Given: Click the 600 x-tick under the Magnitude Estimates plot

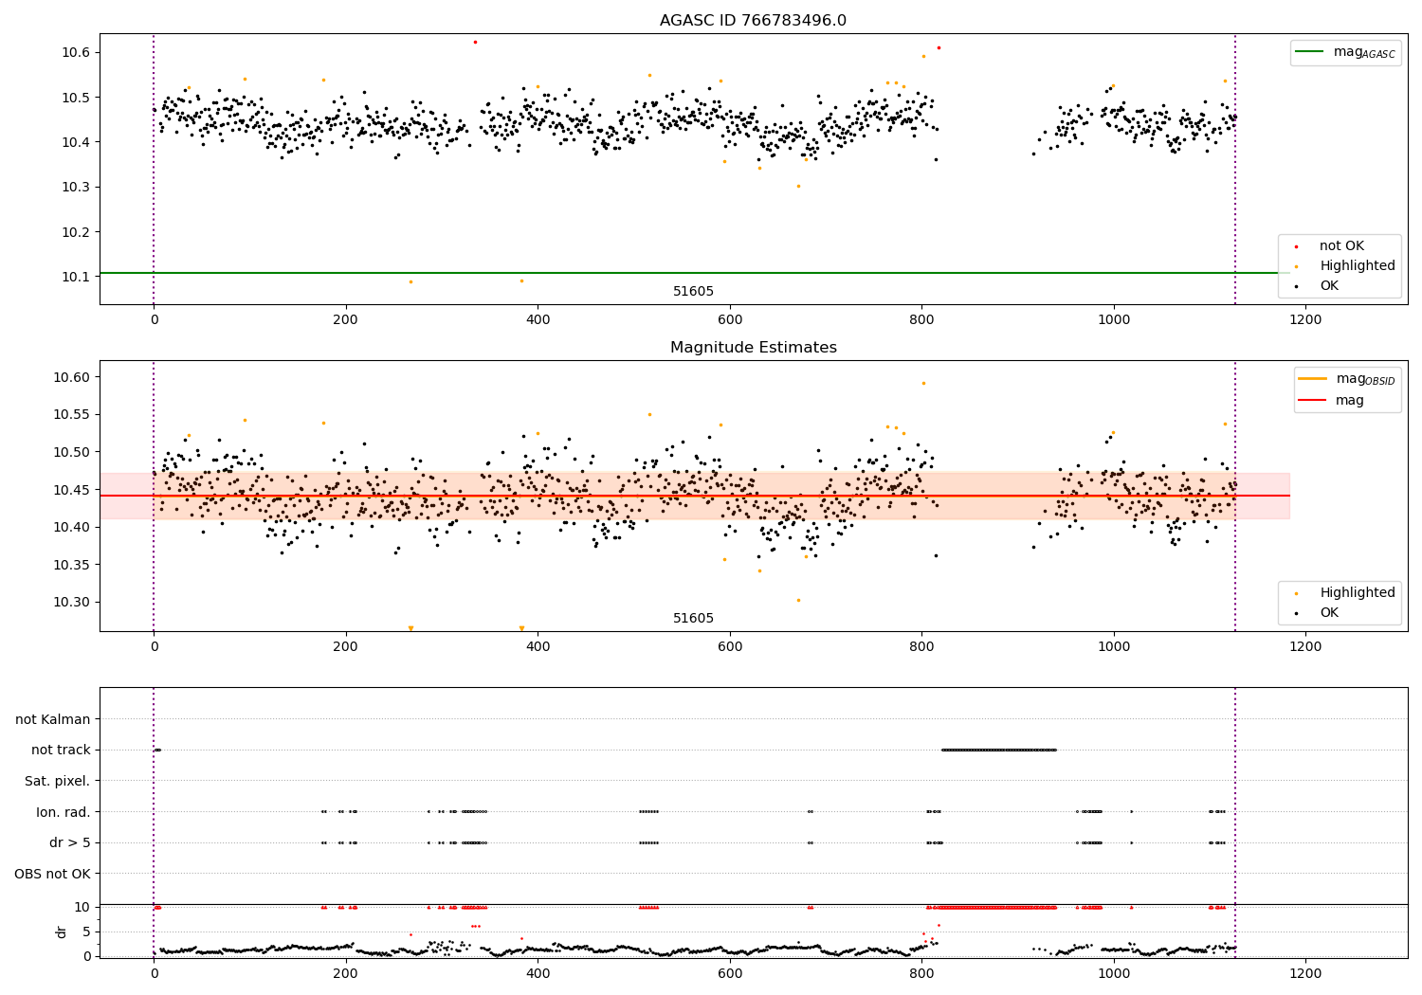Looking at the screenshot, I should click(730, 647).
